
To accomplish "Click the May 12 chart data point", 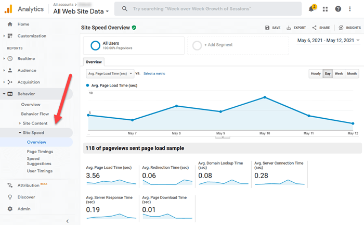I will 353,123.
